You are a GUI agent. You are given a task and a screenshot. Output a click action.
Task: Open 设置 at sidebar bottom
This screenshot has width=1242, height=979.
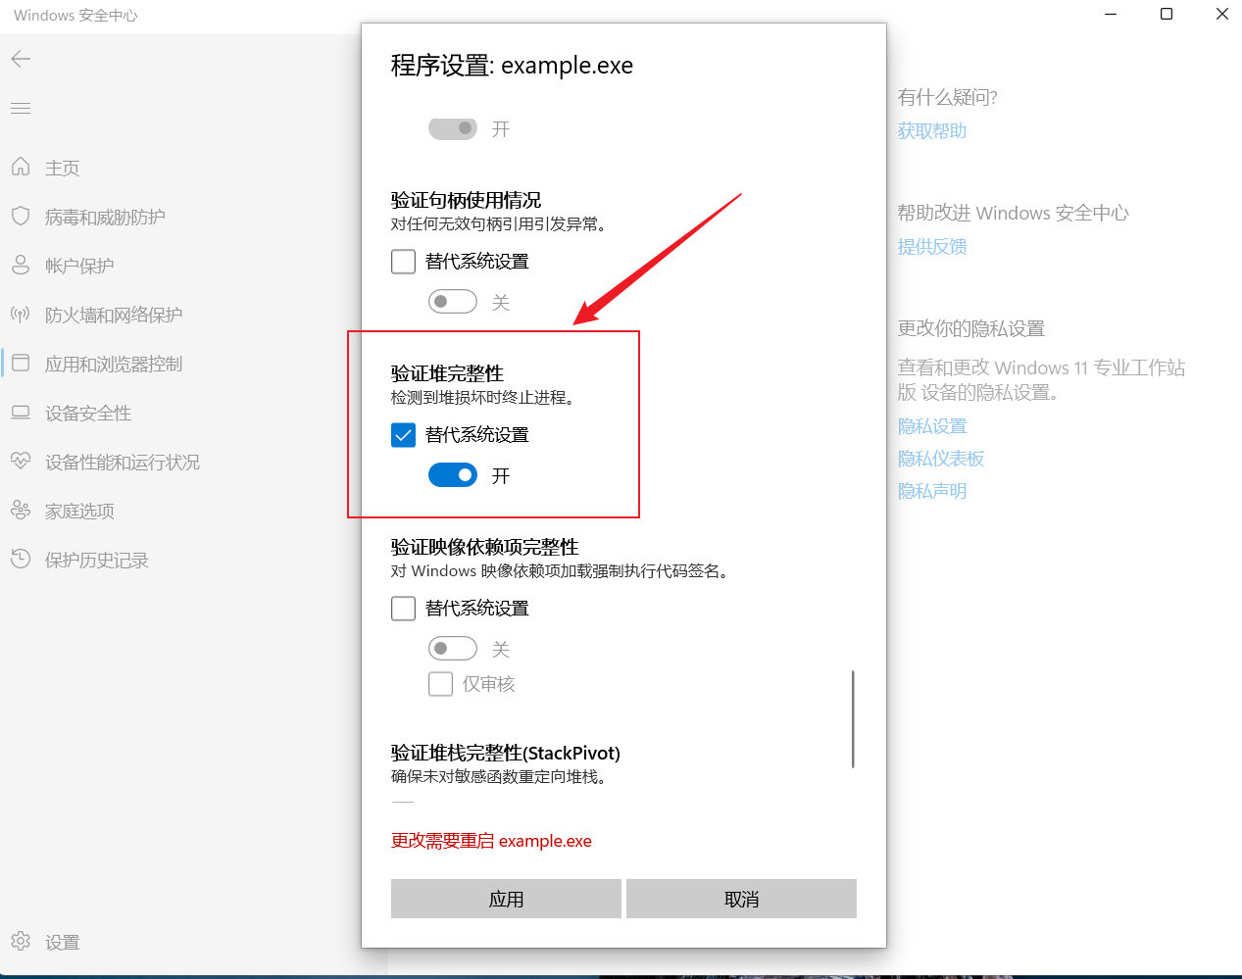[x=63, y=942]
